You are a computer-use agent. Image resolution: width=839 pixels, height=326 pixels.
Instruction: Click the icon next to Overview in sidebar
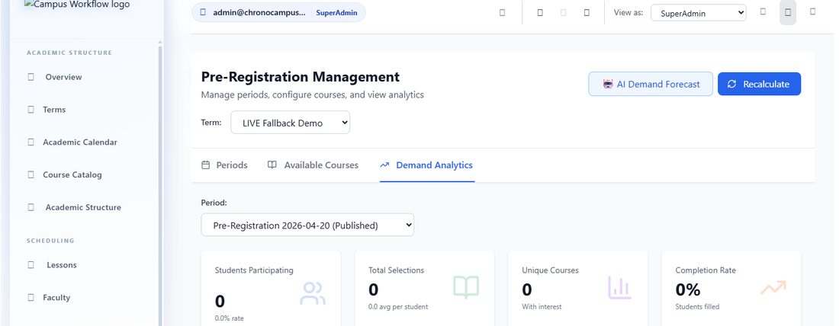(31, 77)
